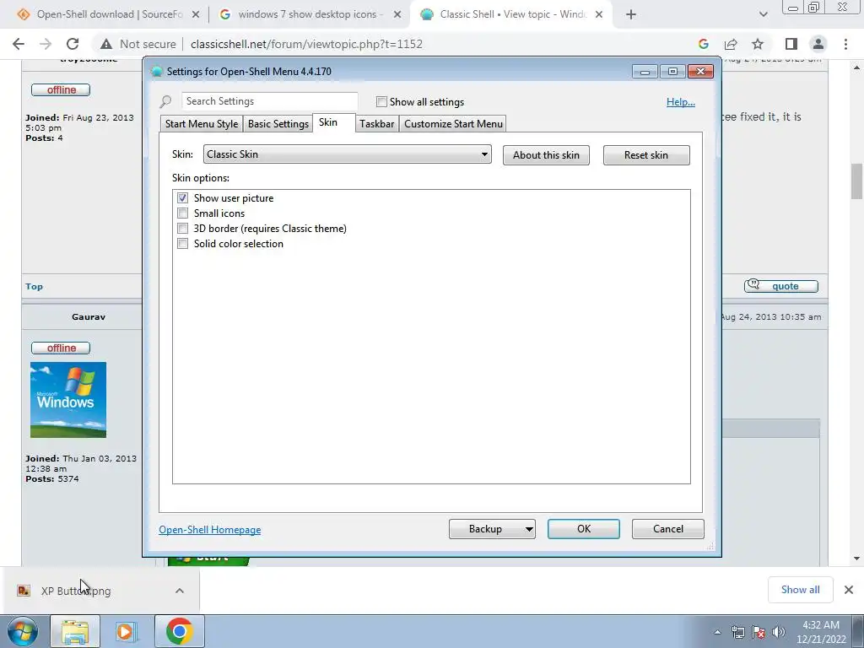Image resolution: width=864 pixels, height=648 pixels.
Task: Open downloaded XP Button.png file
Action: (76, 591)
